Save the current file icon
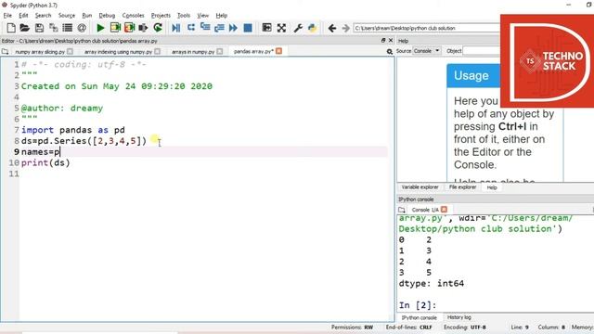The image size is (594, 334). [x=39, y=28]
